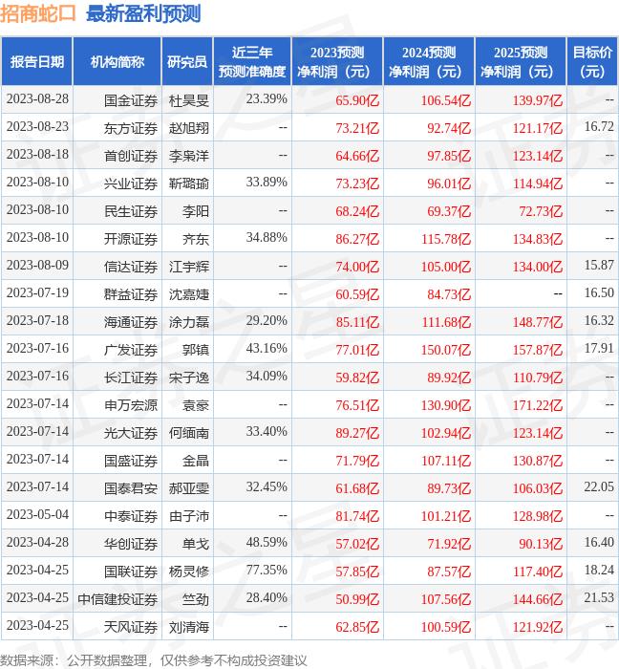619x669 pixels.
Task: Click profit value 121.92亿
Action: click(x=538, y=627)
